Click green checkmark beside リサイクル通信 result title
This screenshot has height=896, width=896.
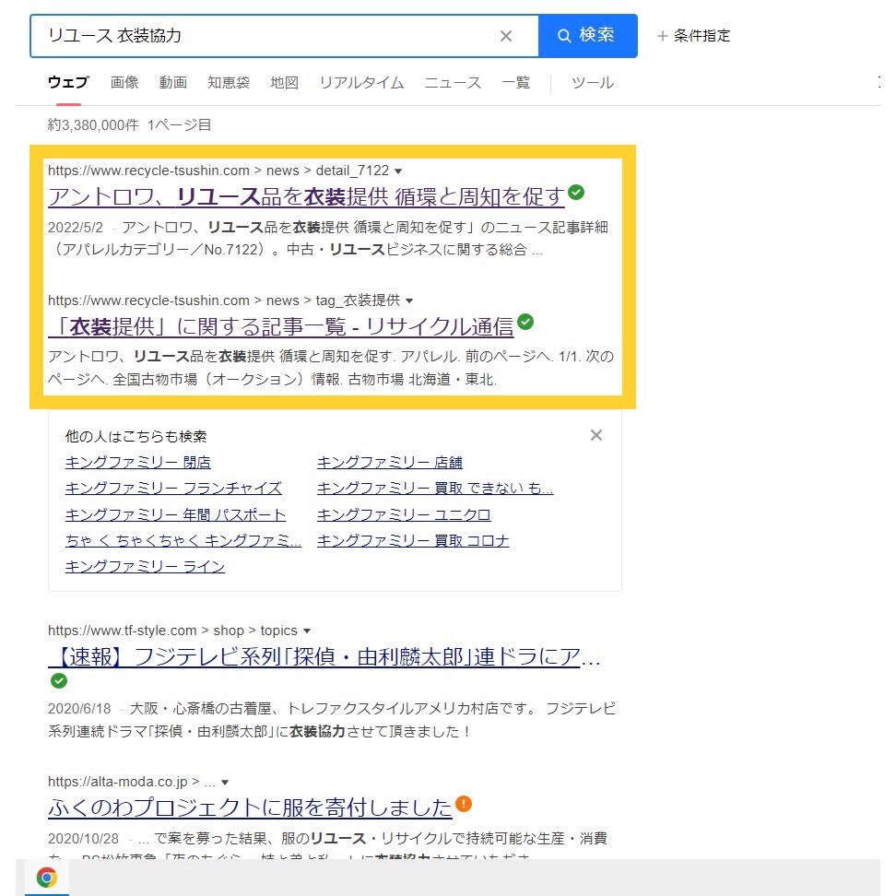(x=525, y=323)
